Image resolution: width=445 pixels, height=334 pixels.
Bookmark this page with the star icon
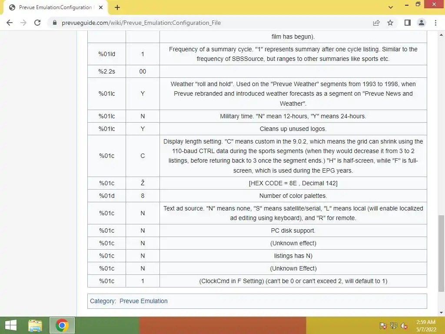click(390, 23)
